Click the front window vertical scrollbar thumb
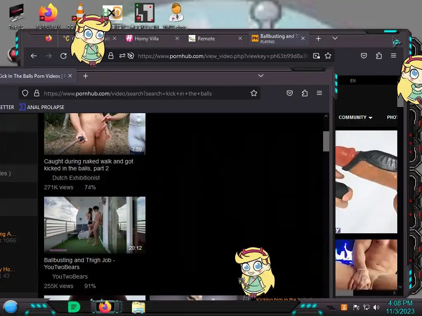 [x=326, y=142]
